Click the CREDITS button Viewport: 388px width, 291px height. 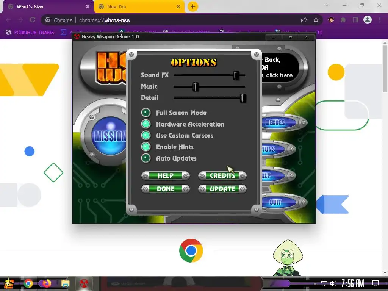pyautogui.click(x=222, y=176)
